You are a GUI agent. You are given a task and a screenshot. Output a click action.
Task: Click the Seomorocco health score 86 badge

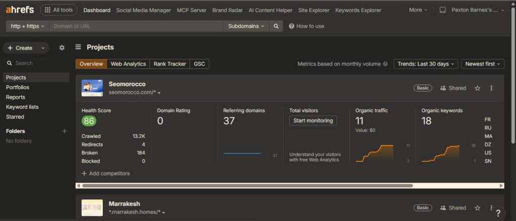coord(89,121)
